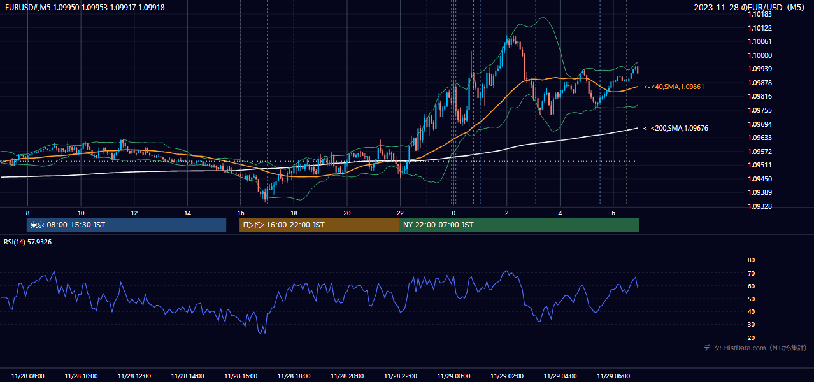Click hour label 16 under price chart
Viewport: 814px width, 382px height.
pos(241,213)
